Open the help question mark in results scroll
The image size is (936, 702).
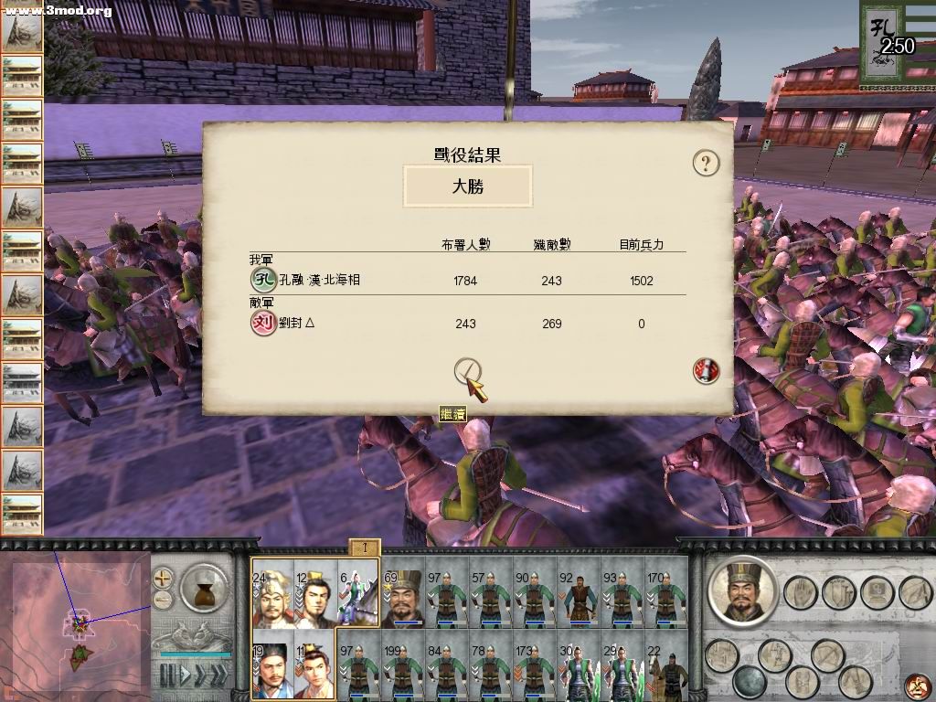706,163
